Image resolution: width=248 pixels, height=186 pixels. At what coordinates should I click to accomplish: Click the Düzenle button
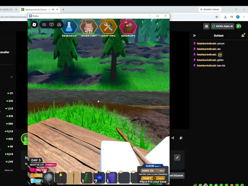coord(176,175)
